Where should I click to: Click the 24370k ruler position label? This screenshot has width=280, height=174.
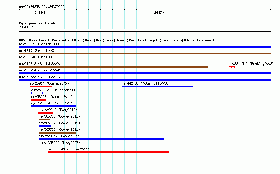(x=160, y=13)
